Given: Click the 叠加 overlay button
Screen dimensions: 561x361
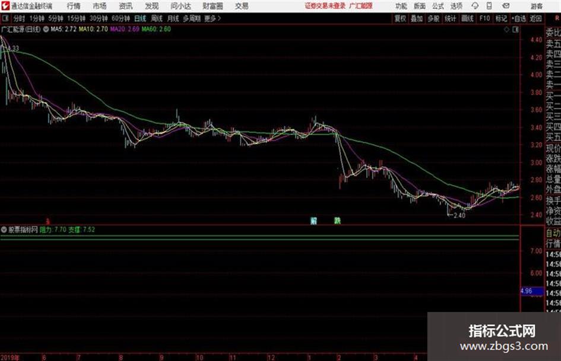Looking at the screenshot, I should [x=417, y=18].
